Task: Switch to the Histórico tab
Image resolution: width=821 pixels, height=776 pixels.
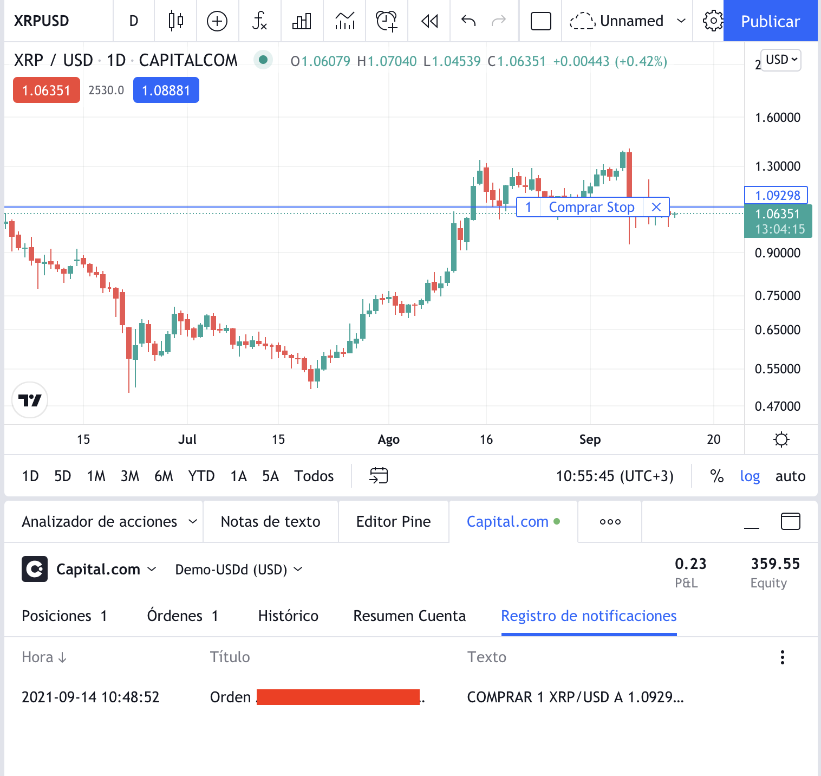Action: point(288,616)
